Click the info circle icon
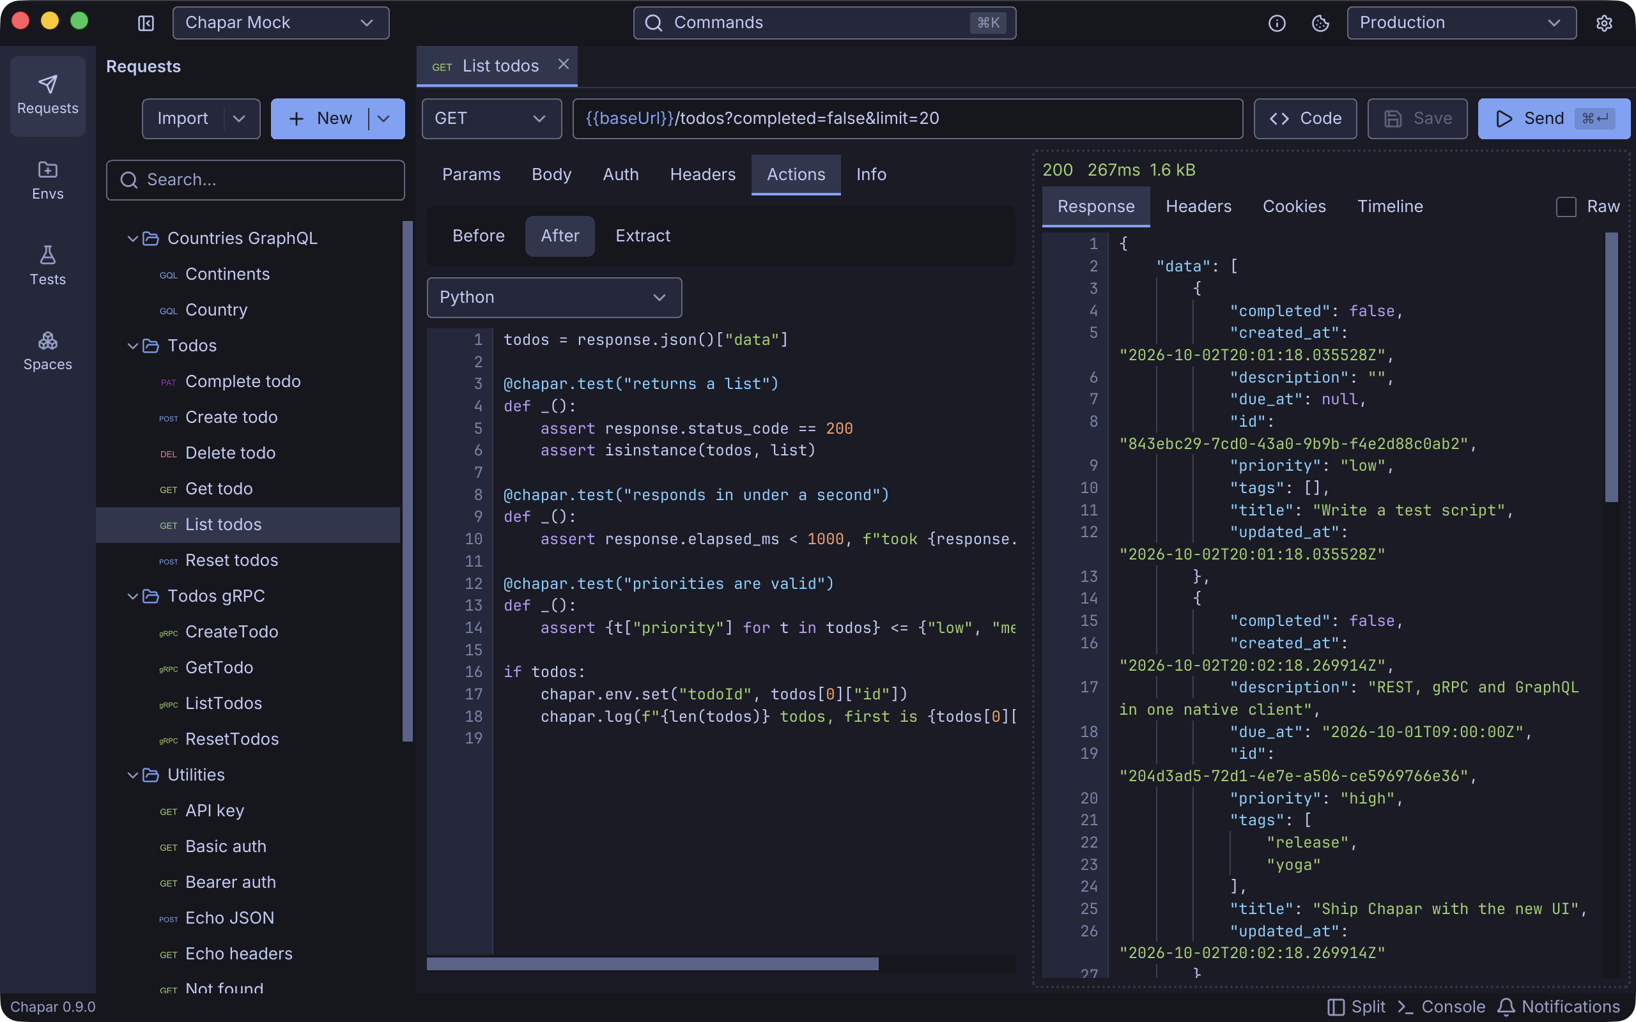 pos(1276,23)
